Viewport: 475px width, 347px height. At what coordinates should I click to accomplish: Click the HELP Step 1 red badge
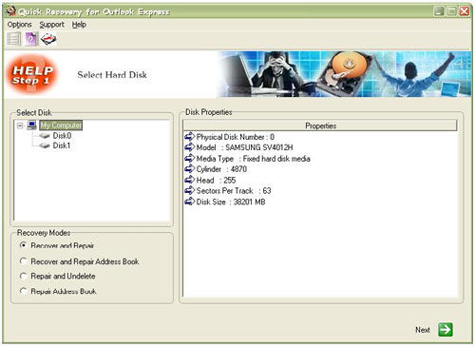[x=32, y=75]
